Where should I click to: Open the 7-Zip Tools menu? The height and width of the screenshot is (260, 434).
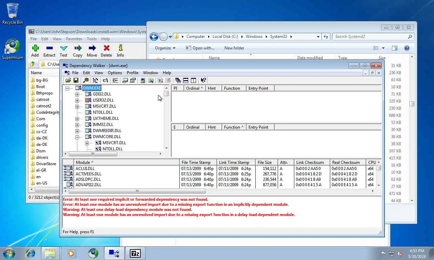92,39
